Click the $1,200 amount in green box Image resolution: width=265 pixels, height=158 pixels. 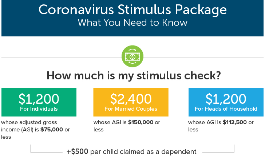click(x=39, y=99)
